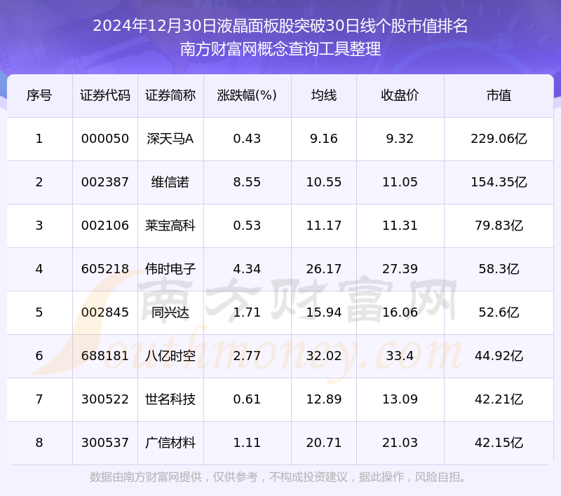561x496 pixels.
Task: Select stock code 300537
Action: [x=104, y=443]
